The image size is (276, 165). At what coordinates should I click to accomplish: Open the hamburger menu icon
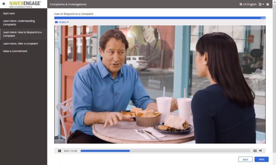pyautogui.click(x=4, y=4)
